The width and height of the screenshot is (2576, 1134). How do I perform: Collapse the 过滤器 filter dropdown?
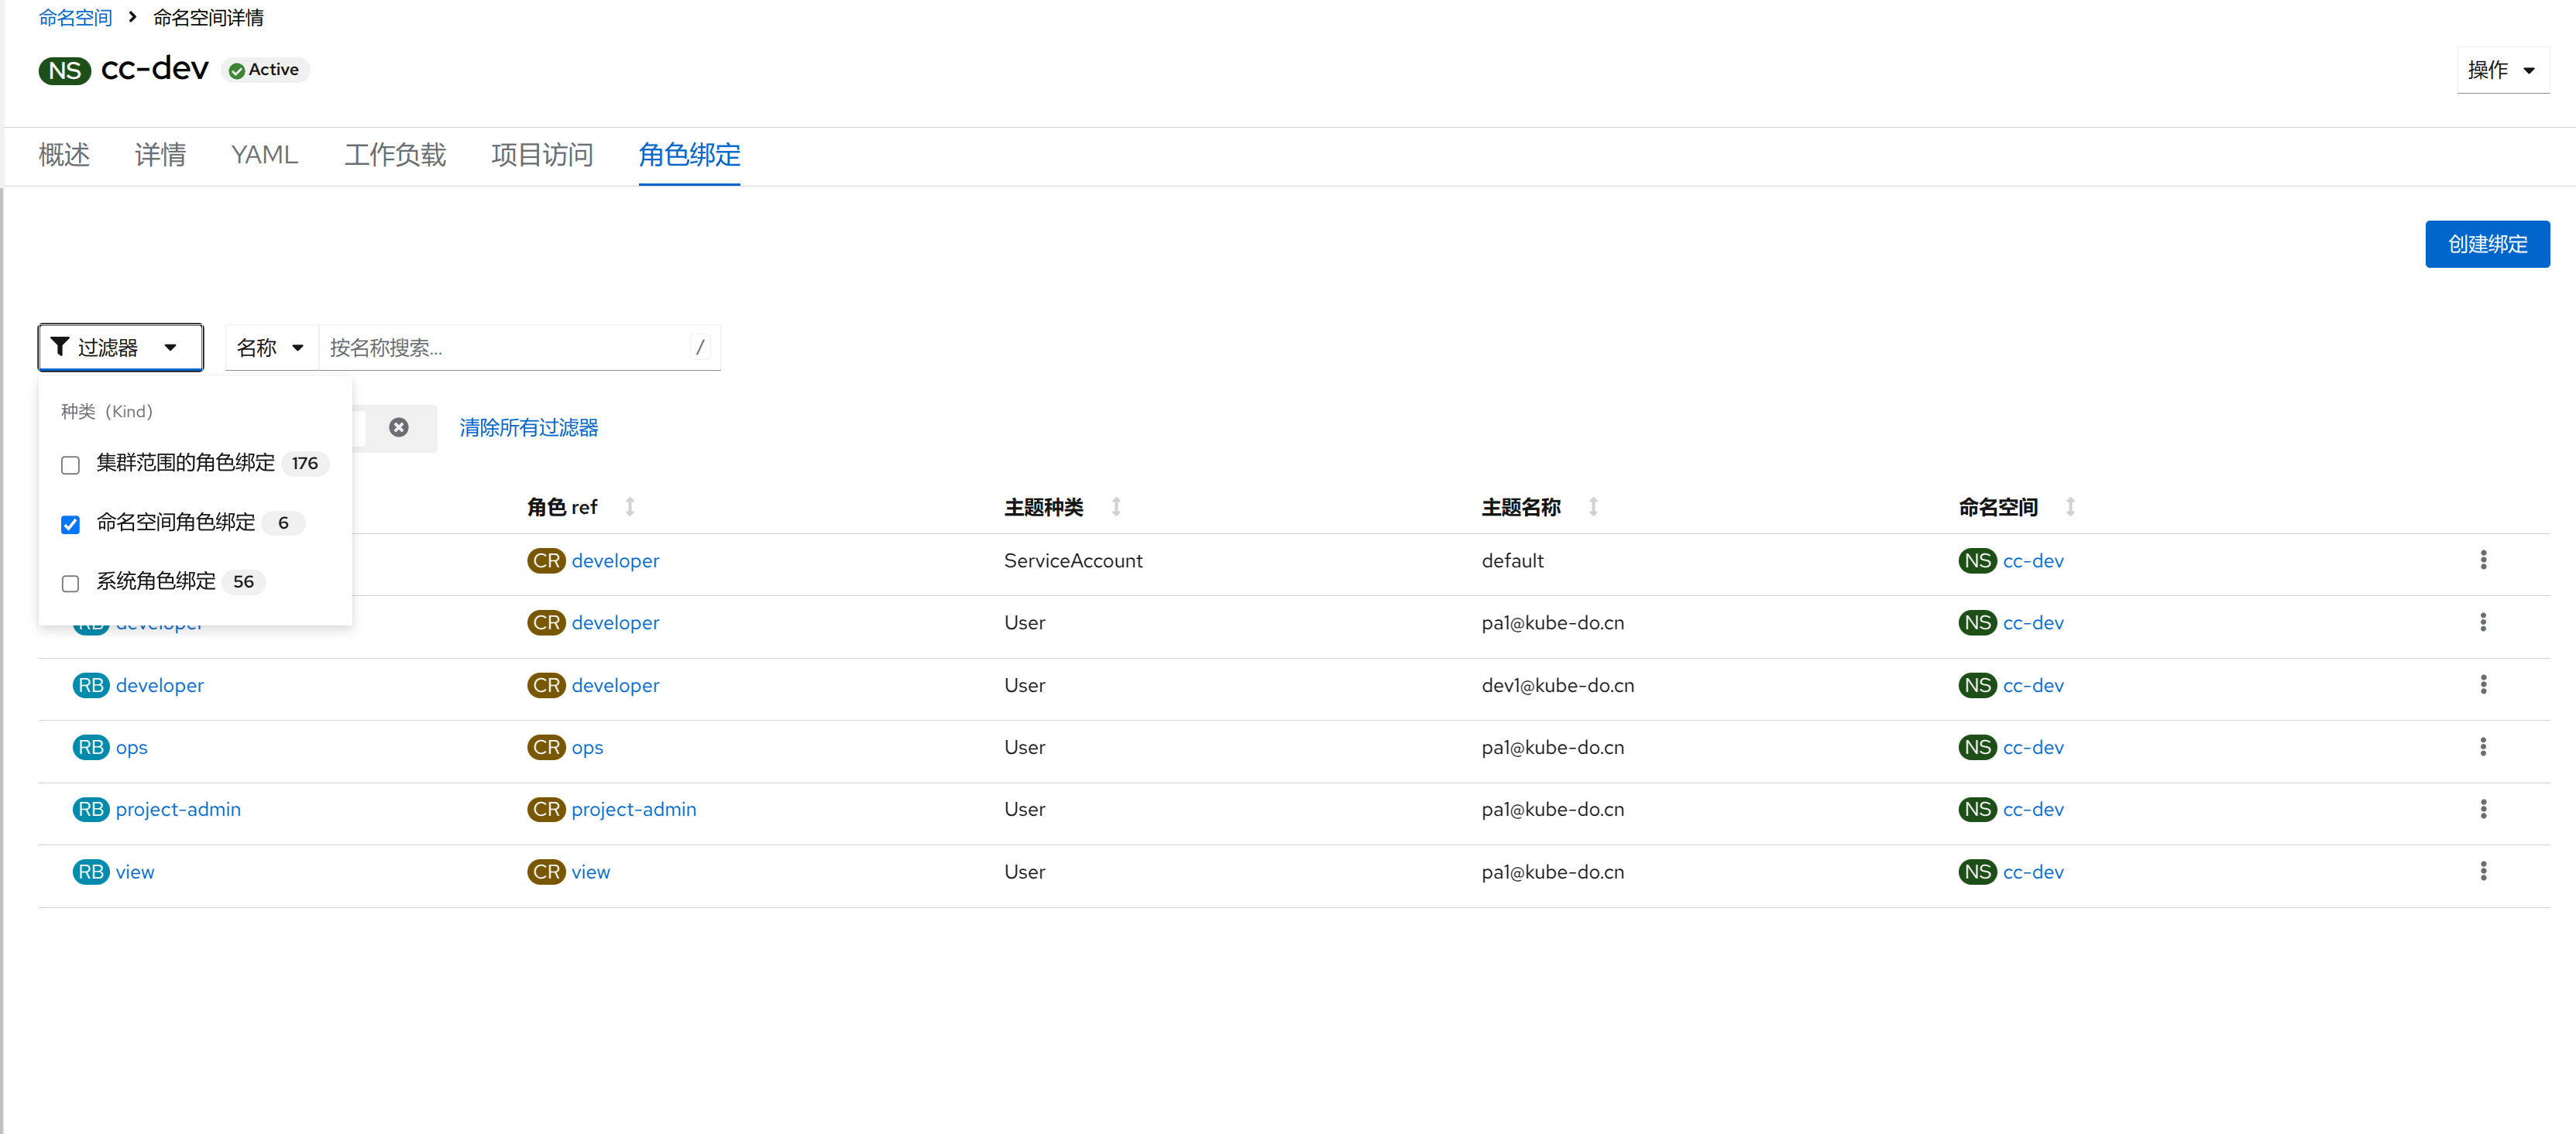point(120,348)
